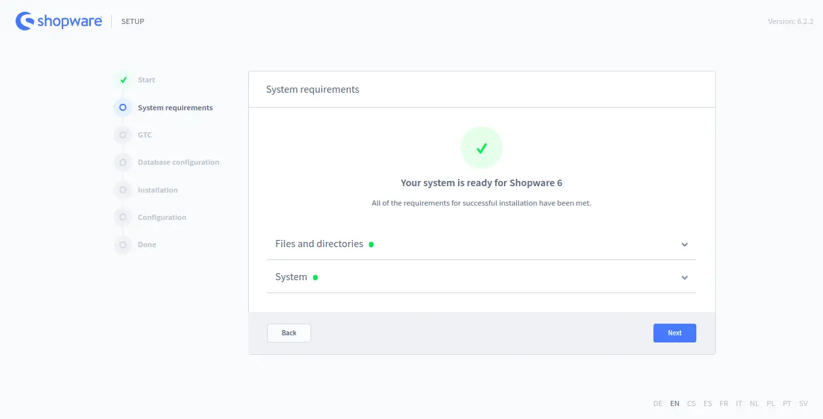
Task: Jump to Database configuration step
Action: (x=179, y=162)
